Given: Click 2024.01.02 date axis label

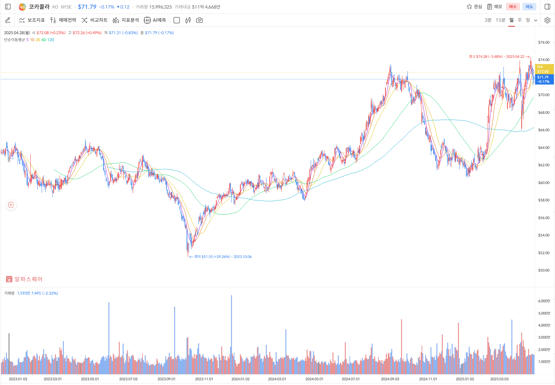Looking at the screenshot, I should coord(241,379).
